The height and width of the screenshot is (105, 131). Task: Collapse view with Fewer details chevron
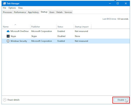[x=5, y=100]
